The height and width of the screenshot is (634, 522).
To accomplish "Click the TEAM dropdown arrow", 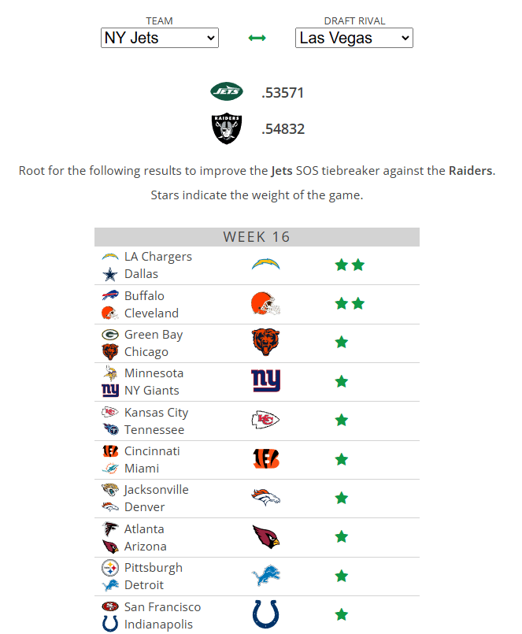I will click(x=210, y=38).
